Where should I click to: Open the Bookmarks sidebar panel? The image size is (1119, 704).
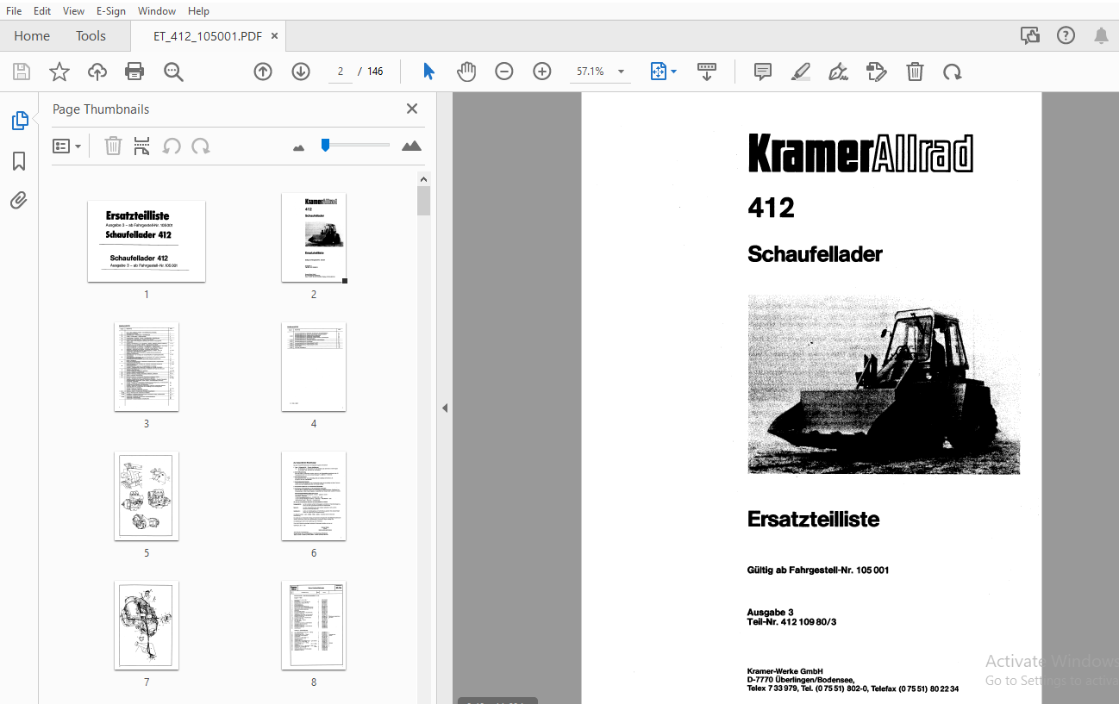[19, 161]
